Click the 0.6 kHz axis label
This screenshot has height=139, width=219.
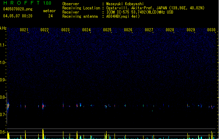(x=3, y=132)
